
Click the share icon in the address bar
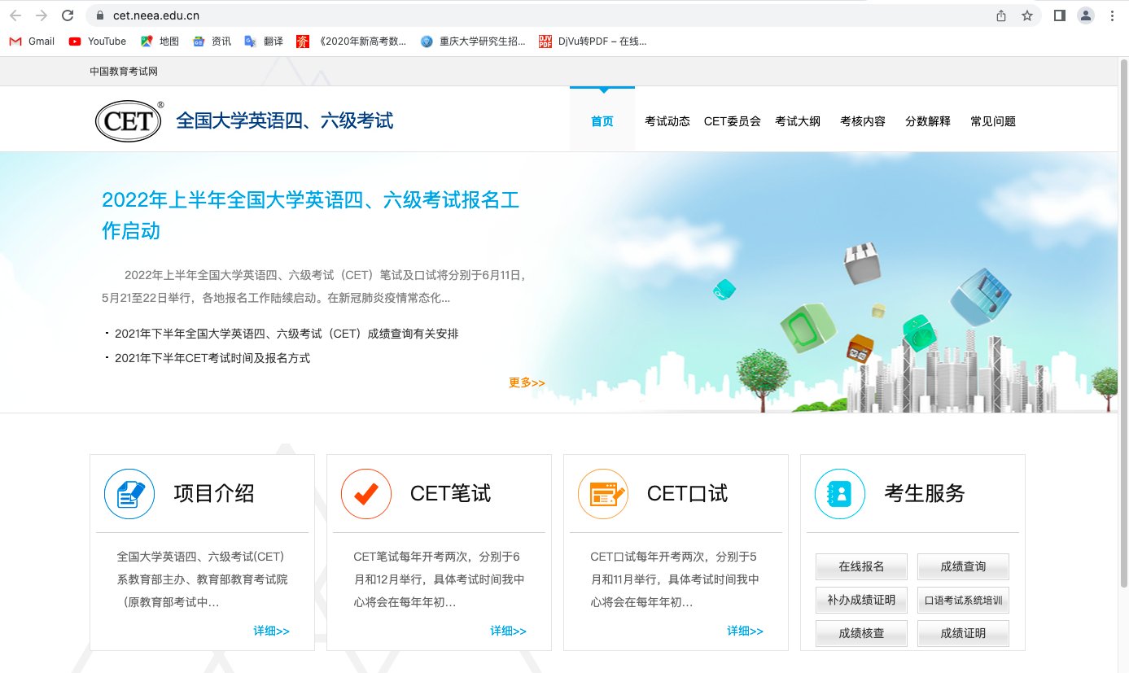(1002, 15)
